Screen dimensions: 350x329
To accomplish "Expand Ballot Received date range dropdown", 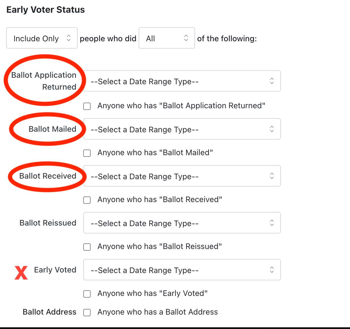I will (x=182, y=176).
